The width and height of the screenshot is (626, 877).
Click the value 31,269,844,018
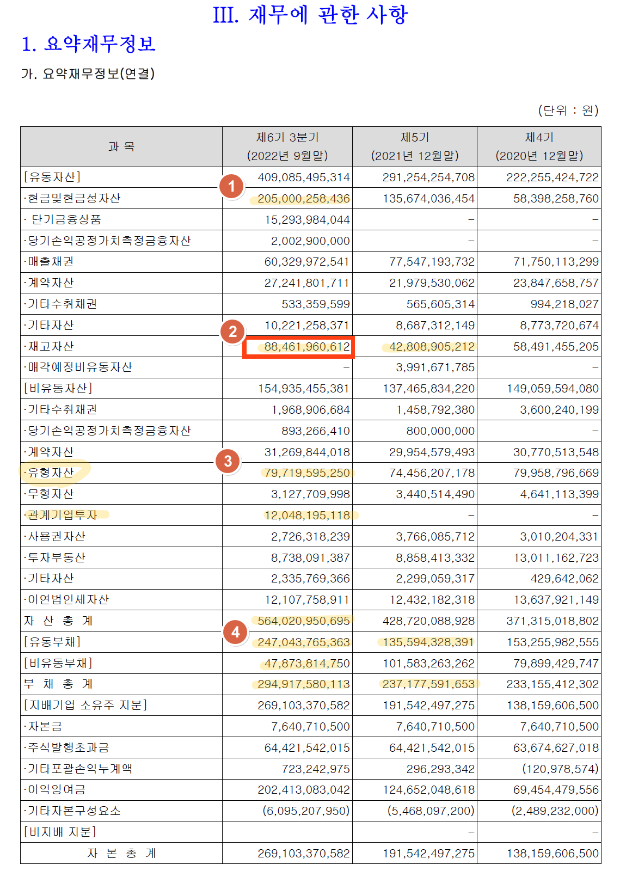[307, 452]
